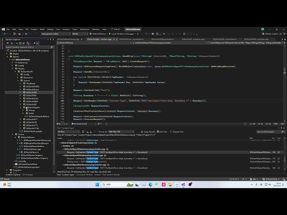Open the Analyze menu
The image size is (287, 215).
point(66,29)
